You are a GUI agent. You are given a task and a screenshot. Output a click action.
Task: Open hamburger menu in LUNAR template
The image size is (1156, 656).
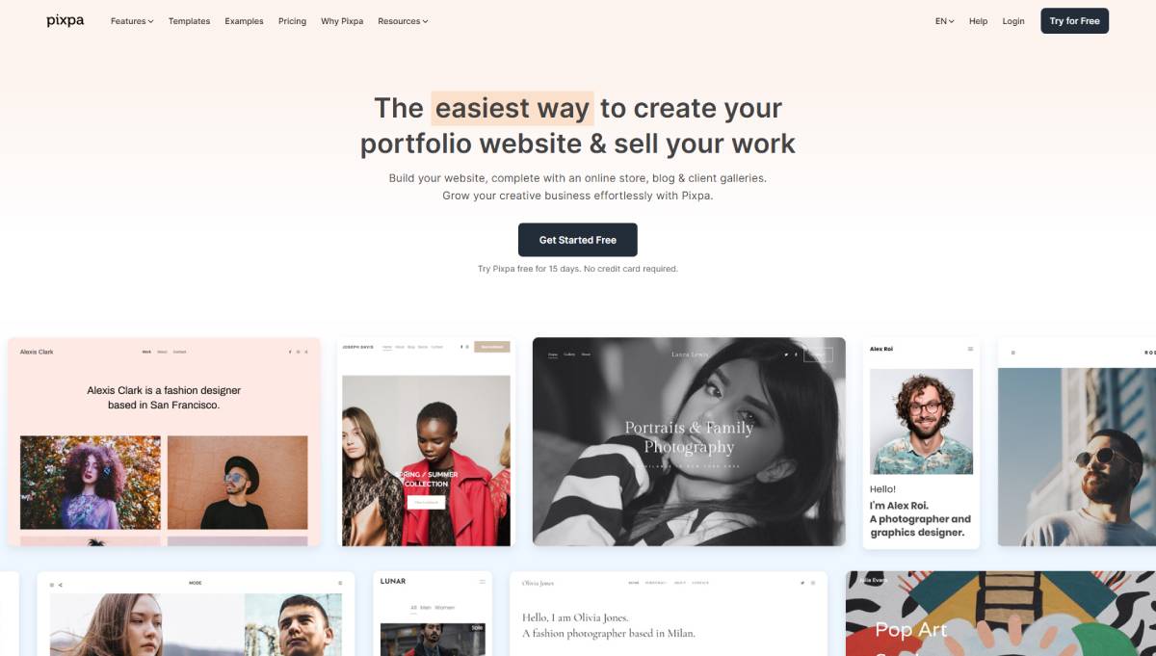click(x=483, y=582)
